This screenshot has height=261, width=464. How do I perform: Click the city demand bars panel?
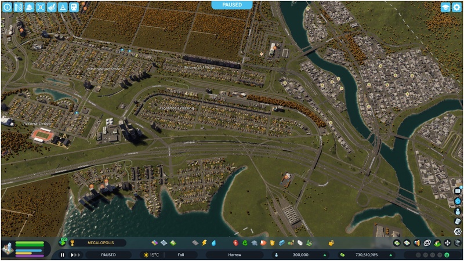click(30, 249)
